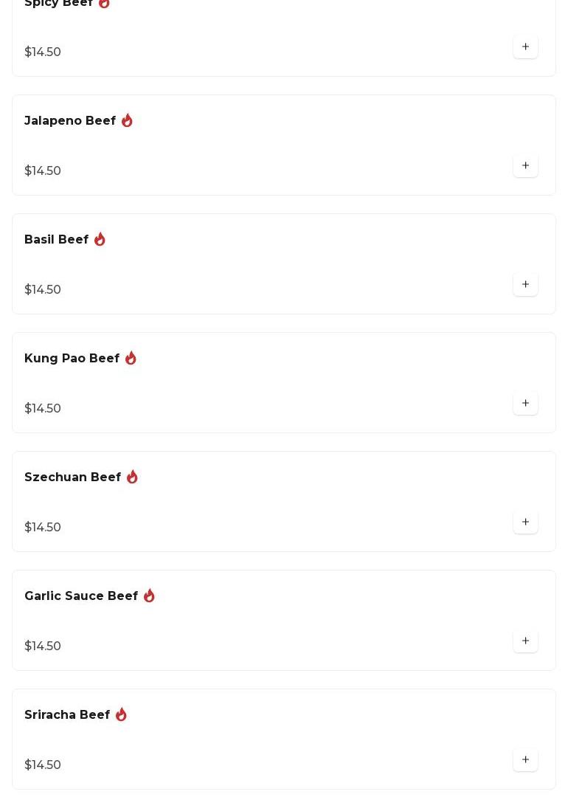Add Jalapeno Beef with plus button
The height and width of the screenshot is (800, 568).
coord(525,166)
